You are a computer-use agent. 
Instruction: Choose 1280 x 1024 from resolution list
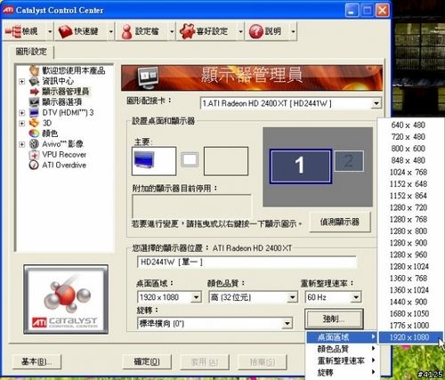(x=409, y=266)
